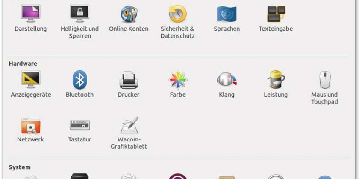Open Sicherheit & Datenschutz settings

177,14
